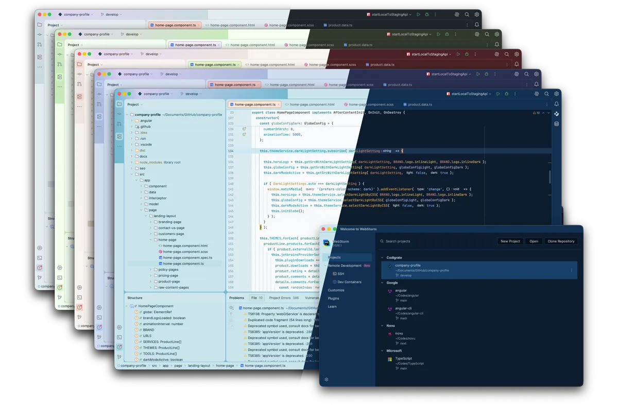Select home-page.component.ts tab in the purple-themed window
618x405 pixels.
(x=234, y=84)
